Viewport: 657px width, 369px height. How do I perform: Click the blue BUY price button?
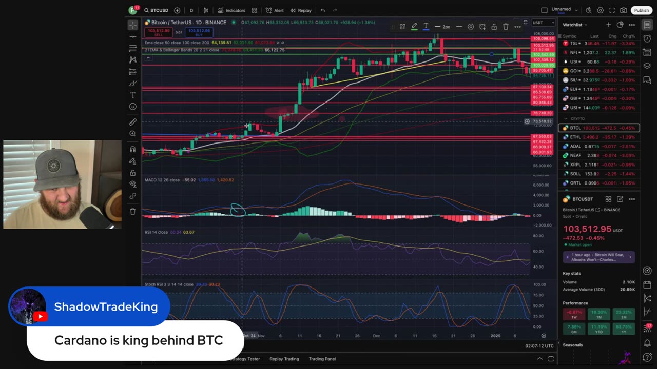pyautogui.click(x=198, y=32)
